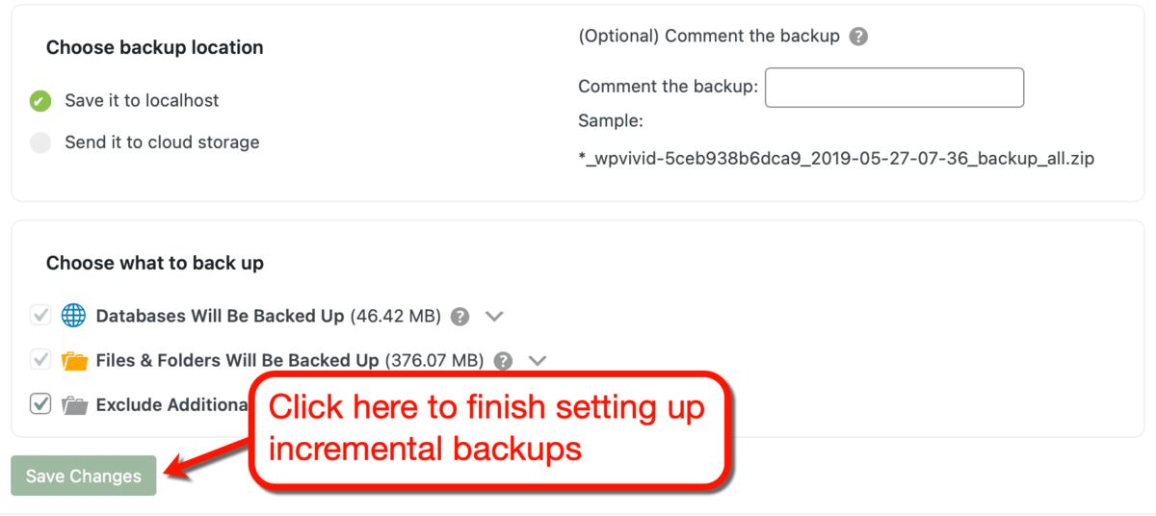1156x516 pixels.
Task: Focus the Comment the backup text field
Action: point(894,87)
